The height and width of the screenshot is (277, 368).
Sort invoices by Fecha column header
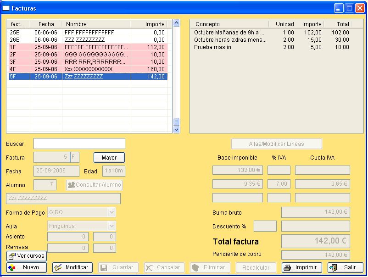click(46, 24)
